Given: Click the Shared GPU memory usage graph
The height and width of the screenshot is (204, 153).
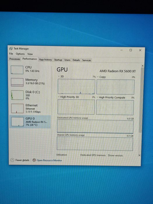Looking at the screenshot, I should point(95,144).
